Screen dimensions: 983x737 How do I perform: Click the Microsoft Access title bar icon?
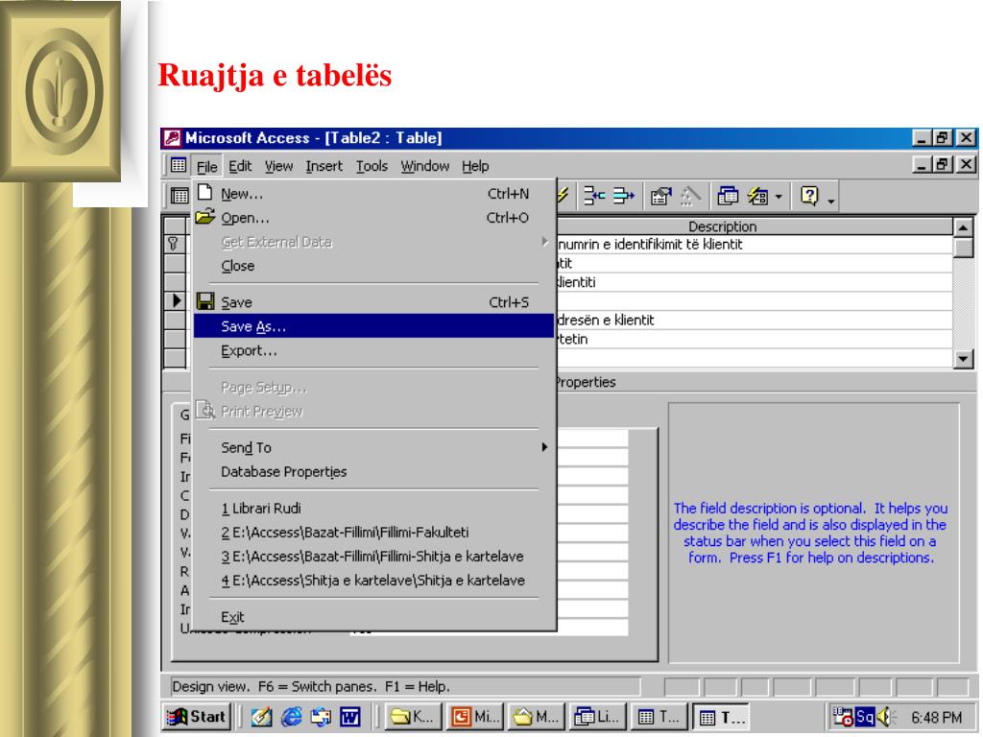(x=173, y=138)
